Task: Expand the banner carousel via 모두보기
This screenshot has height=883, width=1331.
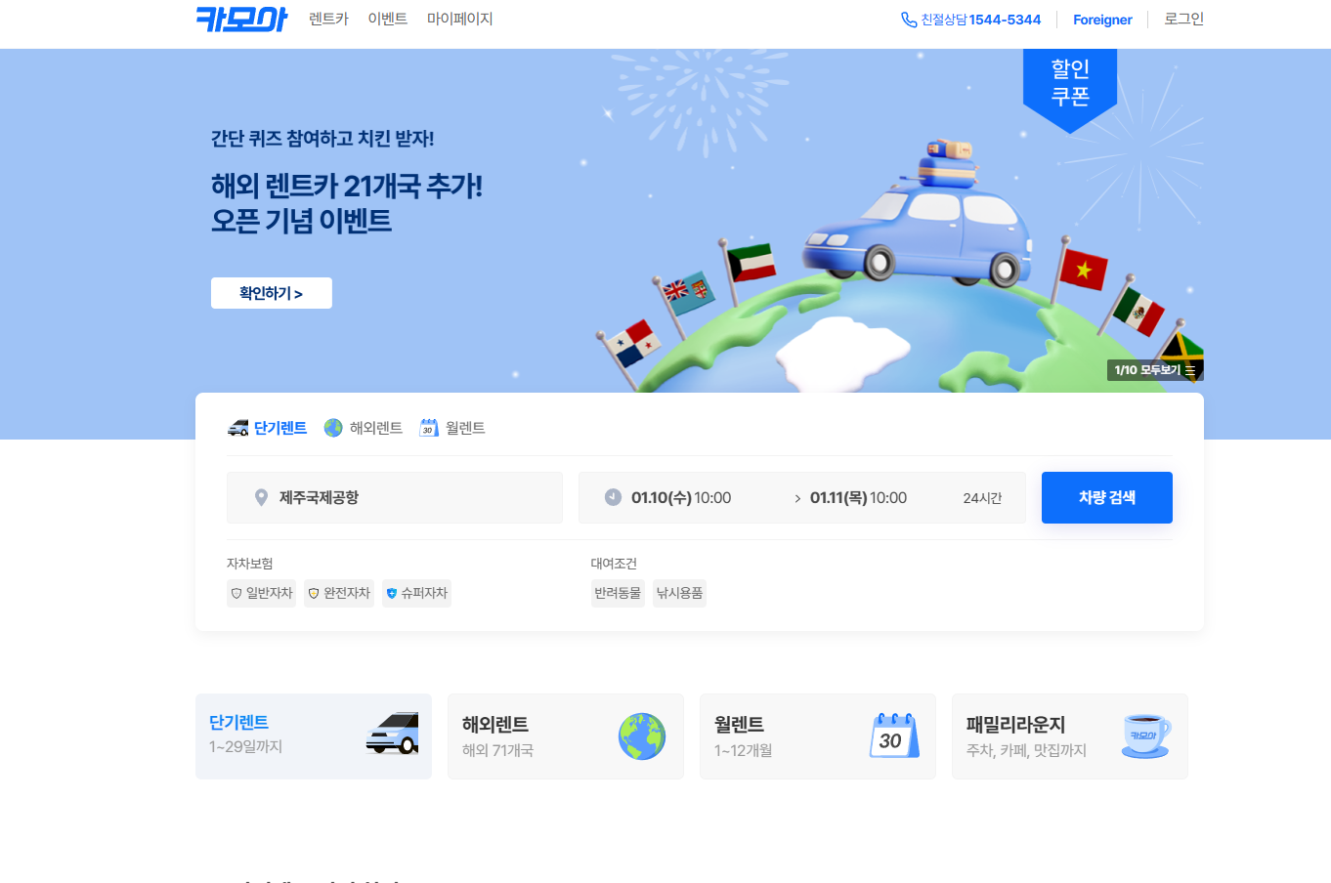Action: (1155, 369)
